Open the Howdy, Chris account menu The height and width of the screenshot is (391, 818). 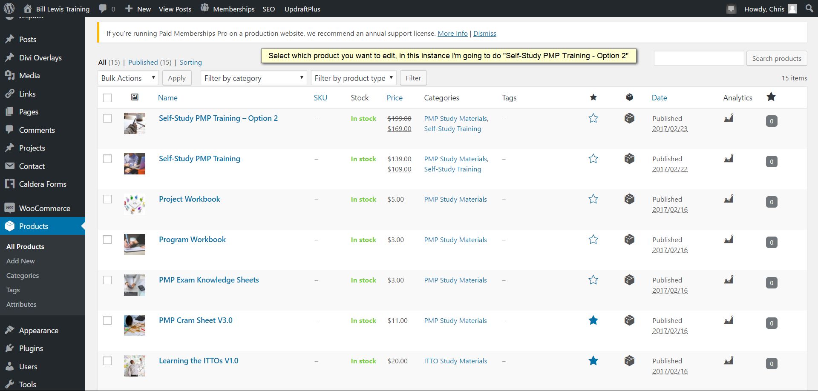coord(770,9)
